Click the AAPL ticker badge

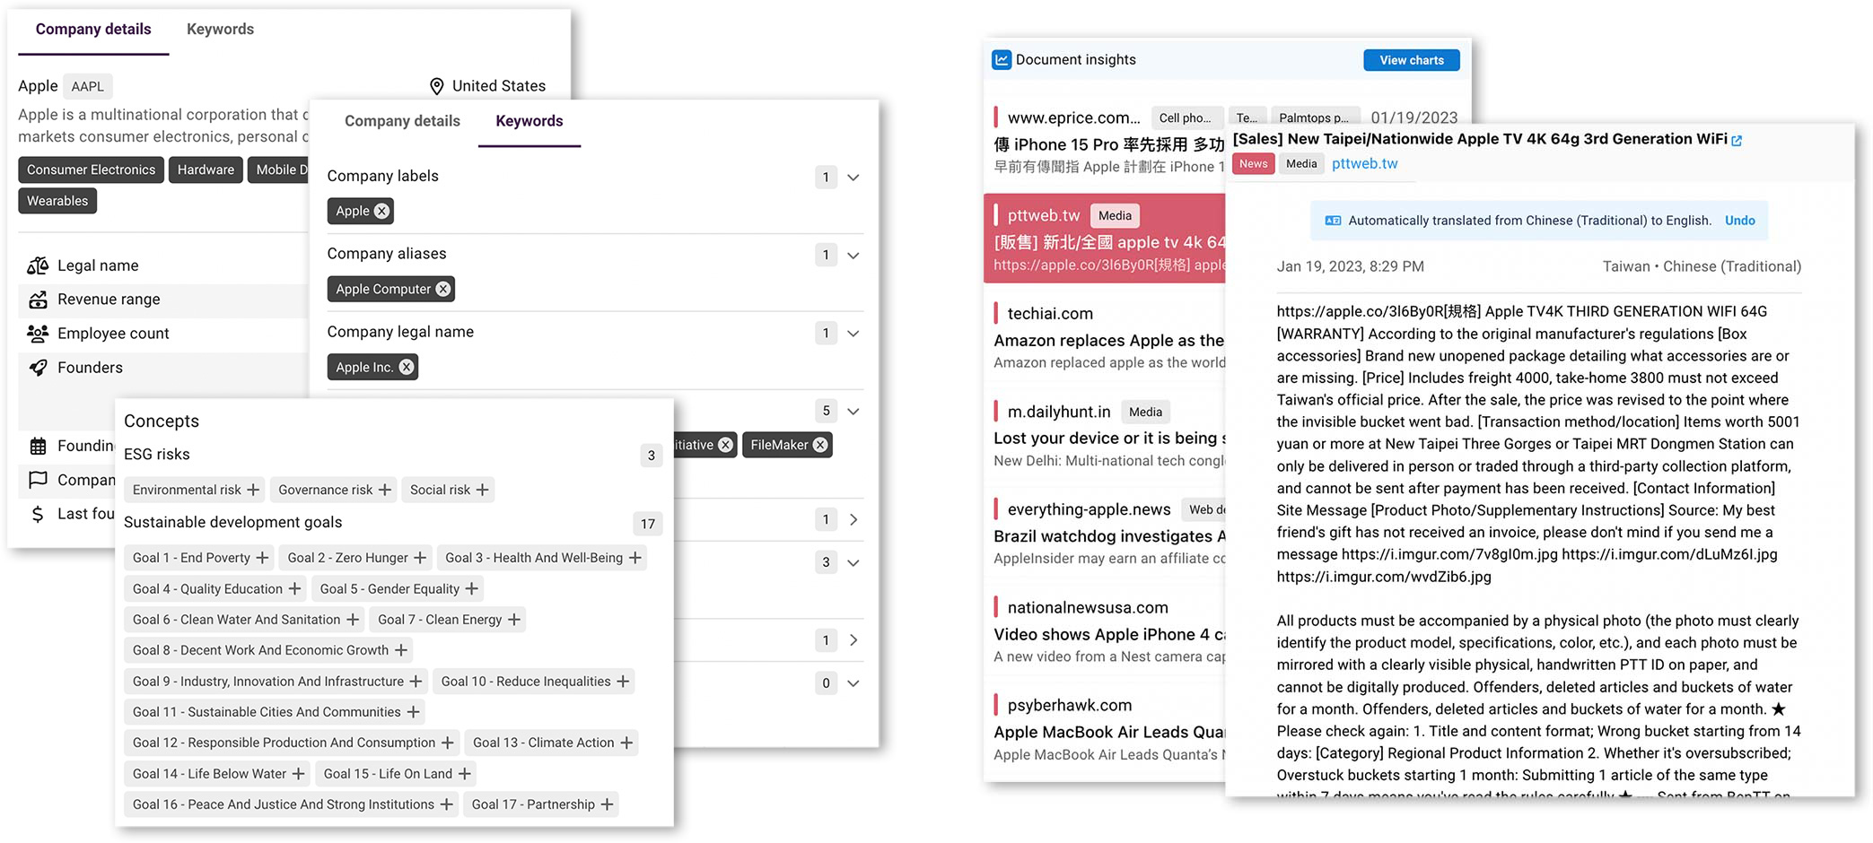(x=87, y=86)
